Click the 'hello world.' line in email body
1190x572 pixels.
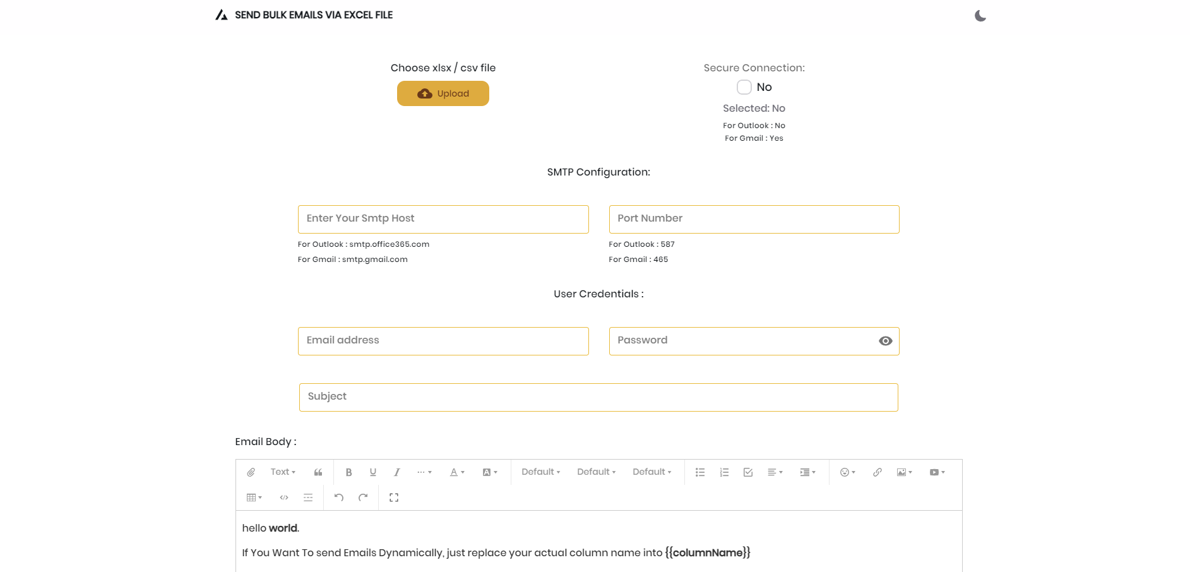(271, 528)
